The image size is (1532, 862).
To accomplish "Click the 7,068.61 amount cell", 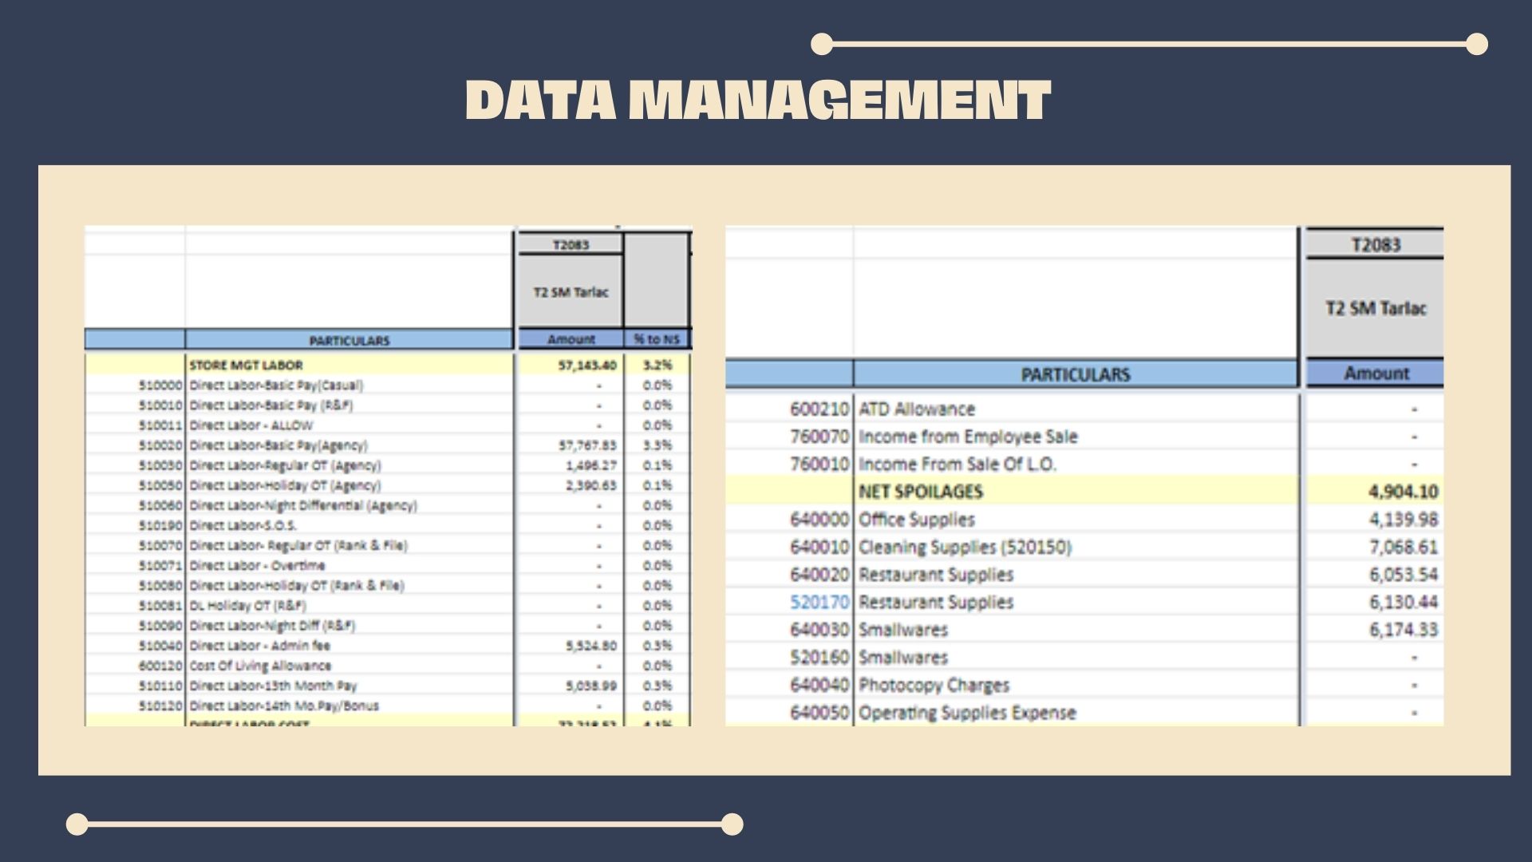I will click(x=1403, y=548).
